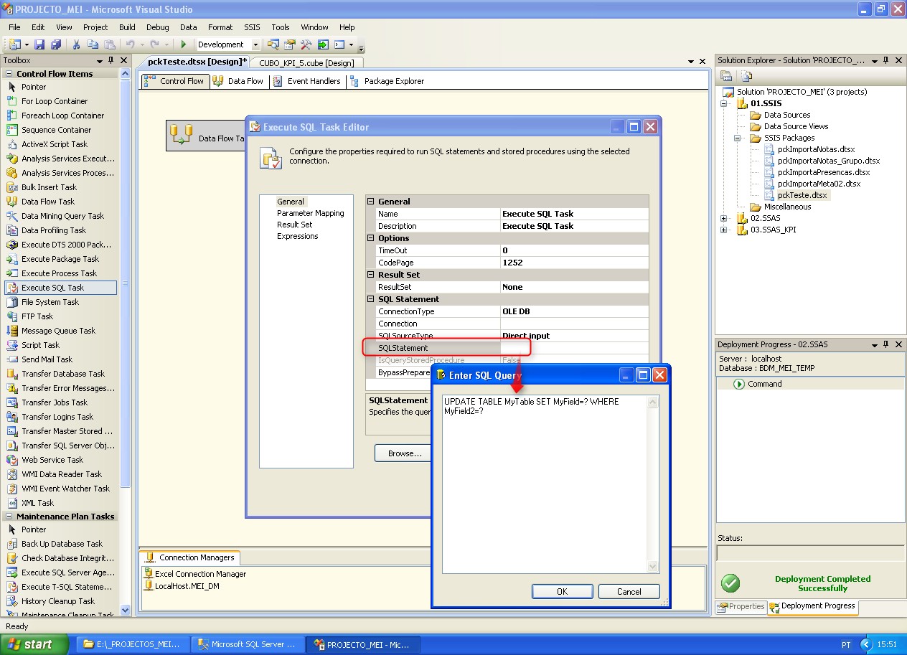The height and width of the screenshot is (655, 907).
Task: Click the Cut scissors toolbar icon
Action: click(x=76, y=44)
